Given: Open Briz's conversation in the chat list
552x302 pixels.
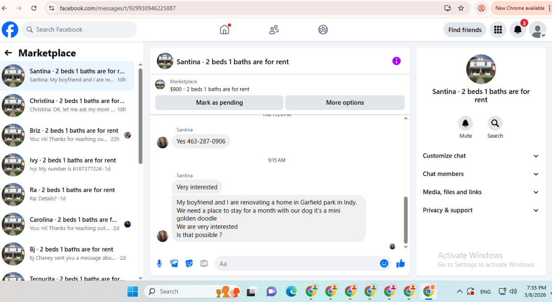Looking at the screenshot, I should [x=67, y=135].
